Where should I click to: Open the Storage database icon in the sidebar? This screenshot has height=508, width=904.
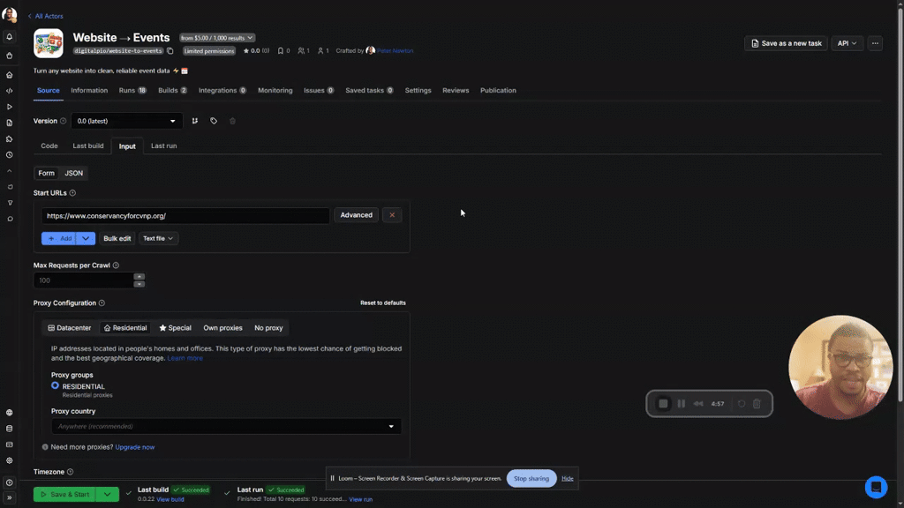point(9,429)
